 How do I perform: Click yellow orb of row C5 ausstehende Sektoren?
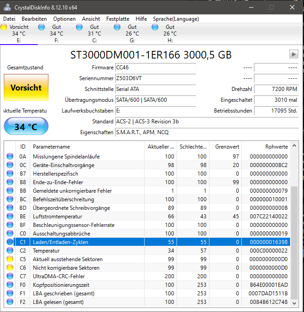point(10,259)
